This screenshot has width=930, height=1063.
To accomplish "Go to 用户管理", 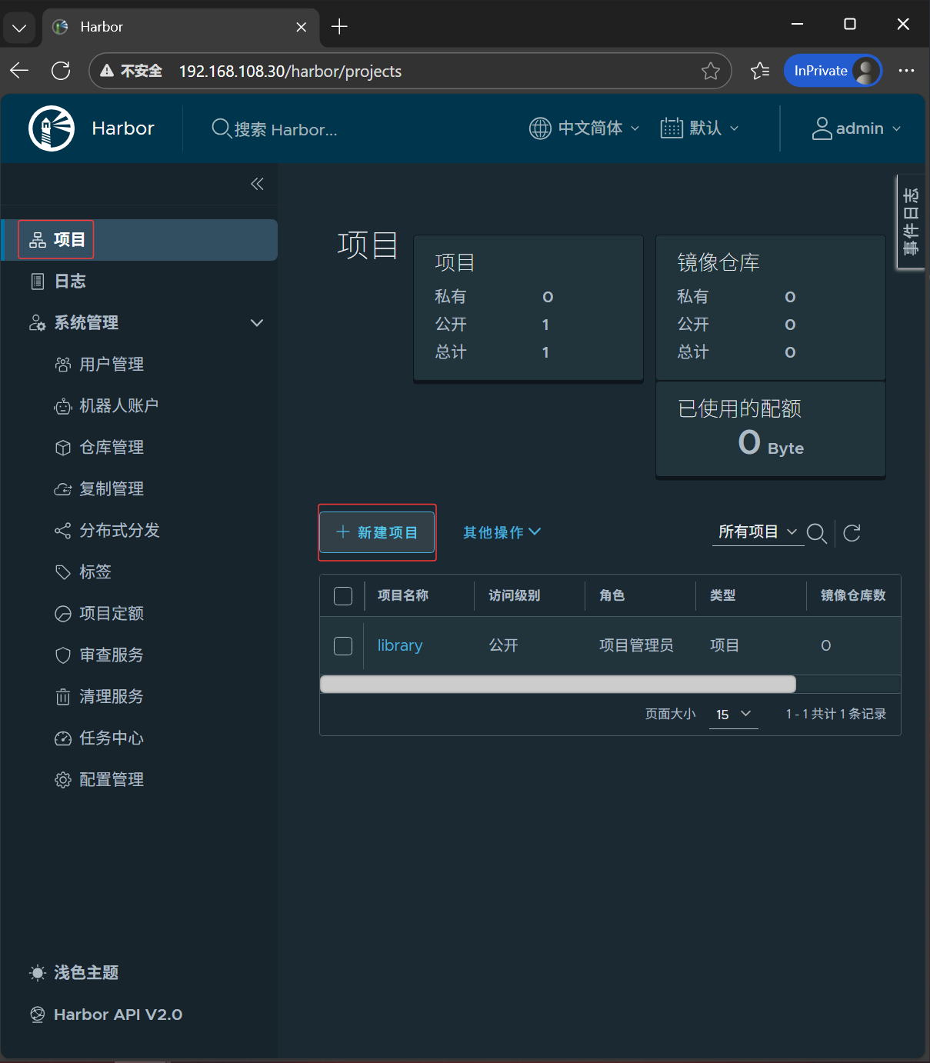I will tap(112, 365).
